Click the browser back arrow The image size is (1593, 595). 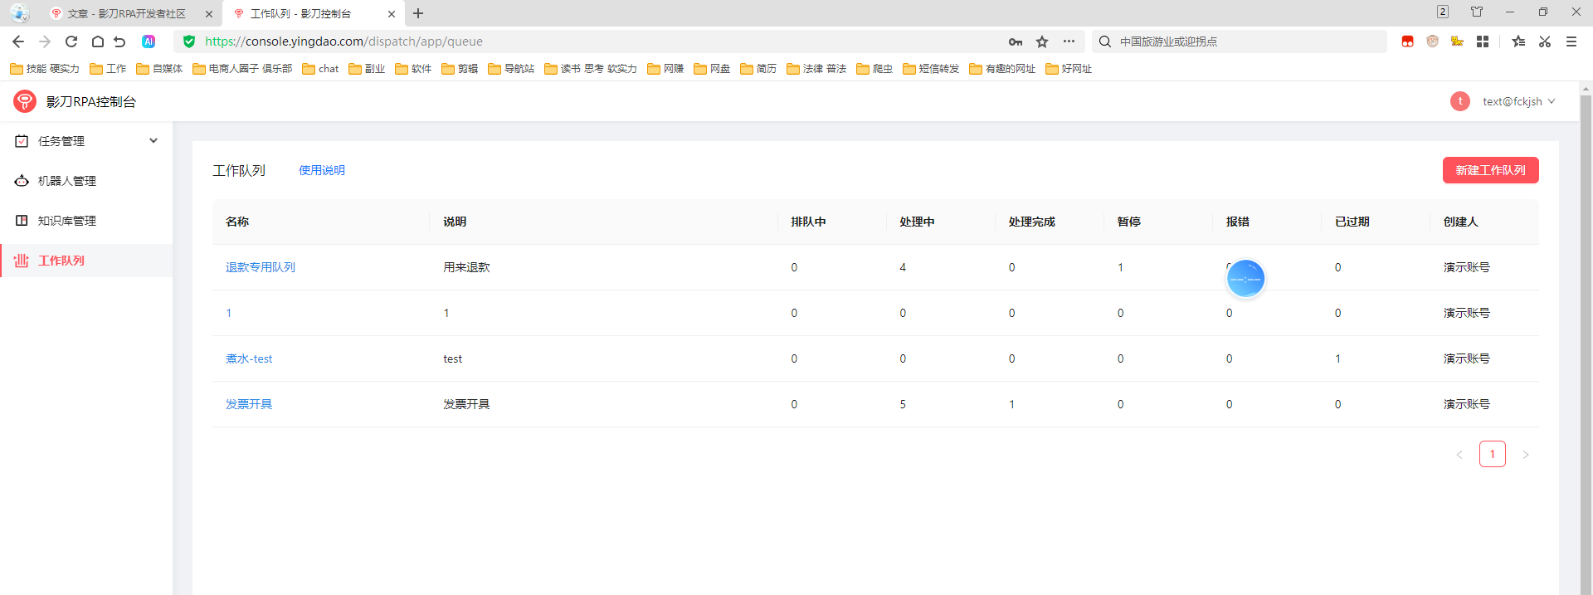[18, 41]
